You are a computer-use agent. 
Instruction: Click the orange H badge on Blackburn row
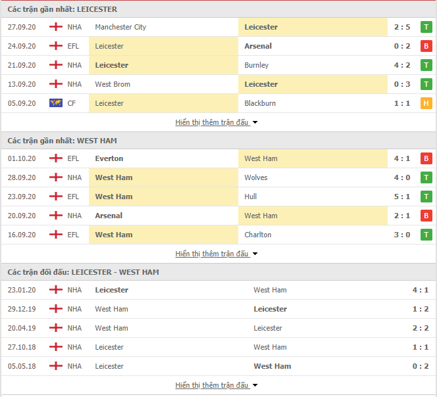pos(426,103)
